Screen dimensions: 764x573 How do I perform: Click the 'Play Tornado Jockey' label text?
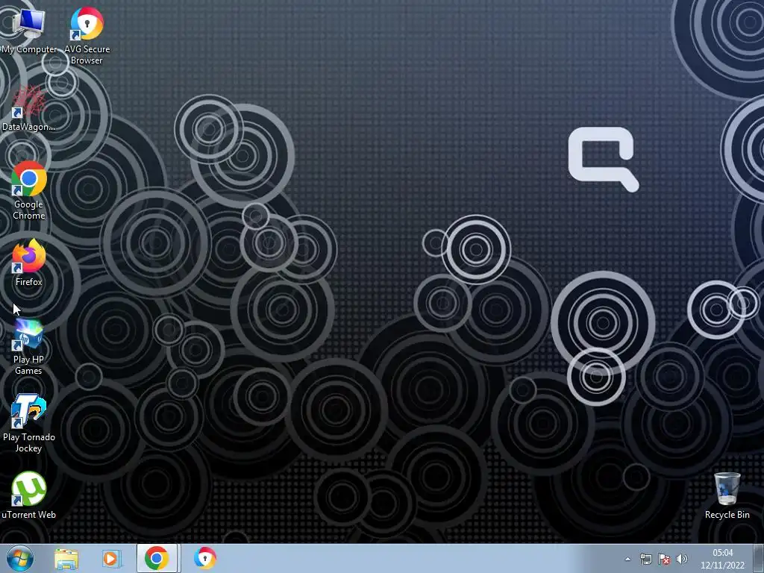click(x=29, y=442)
